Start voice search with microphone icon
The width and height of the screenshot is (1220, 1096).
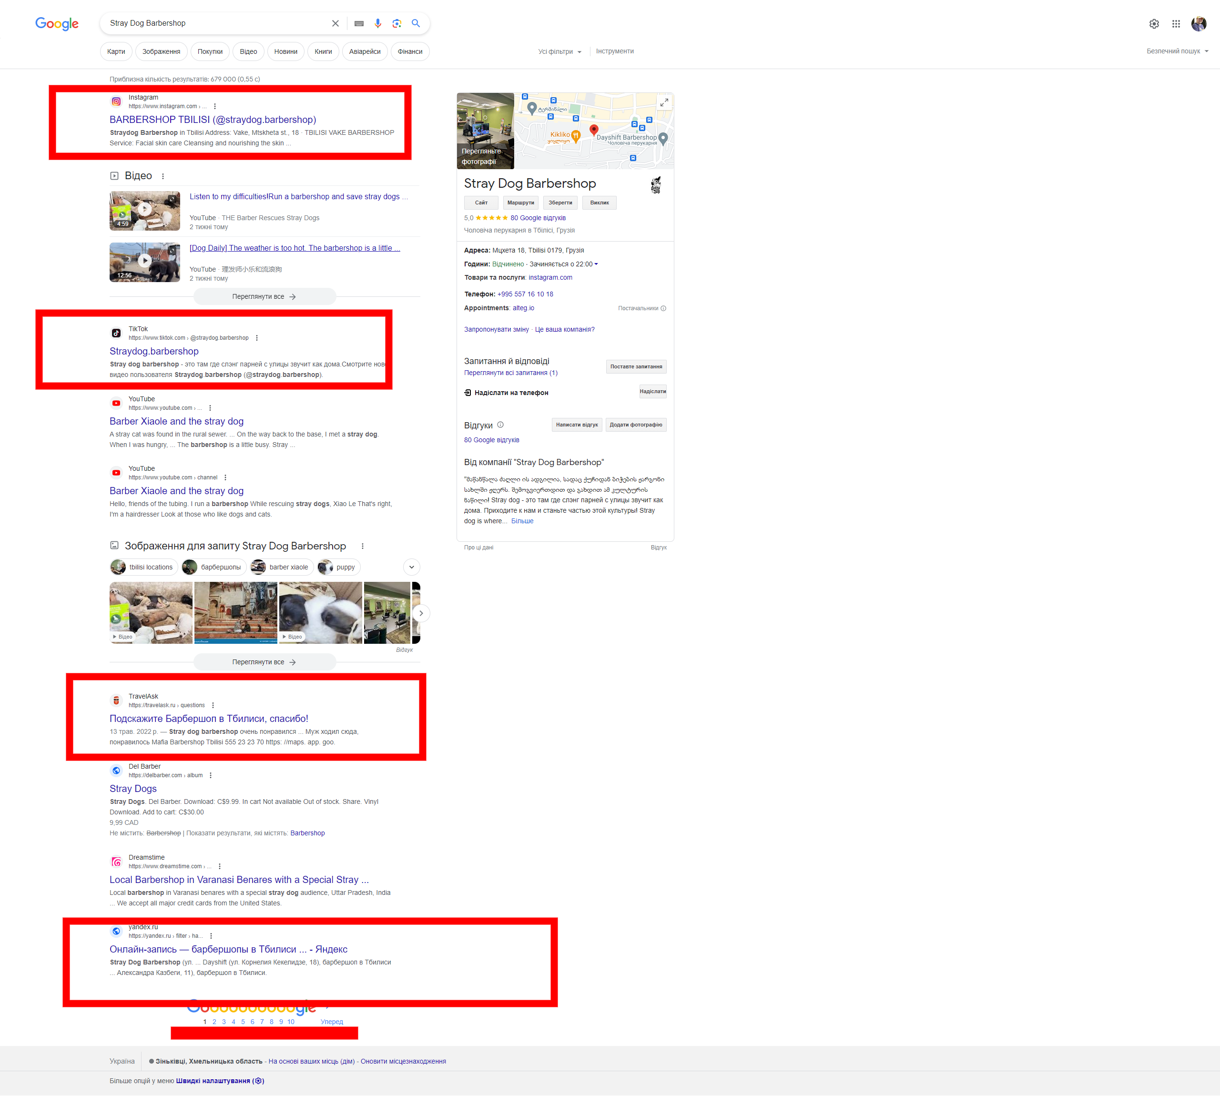377,23
